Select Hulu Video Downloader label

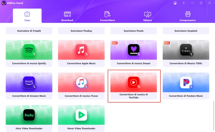tap(29, 128)
